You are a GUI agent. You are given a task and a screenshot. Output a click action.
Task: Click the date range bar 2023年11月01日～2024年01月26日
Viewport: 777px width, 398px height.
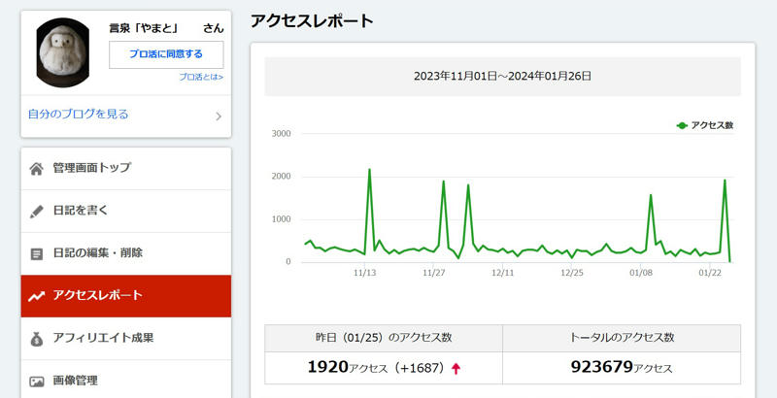[502, 76]
